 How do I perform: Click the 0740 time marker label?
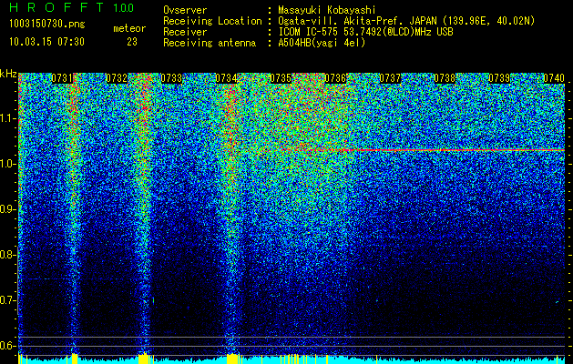pos(554,78)
